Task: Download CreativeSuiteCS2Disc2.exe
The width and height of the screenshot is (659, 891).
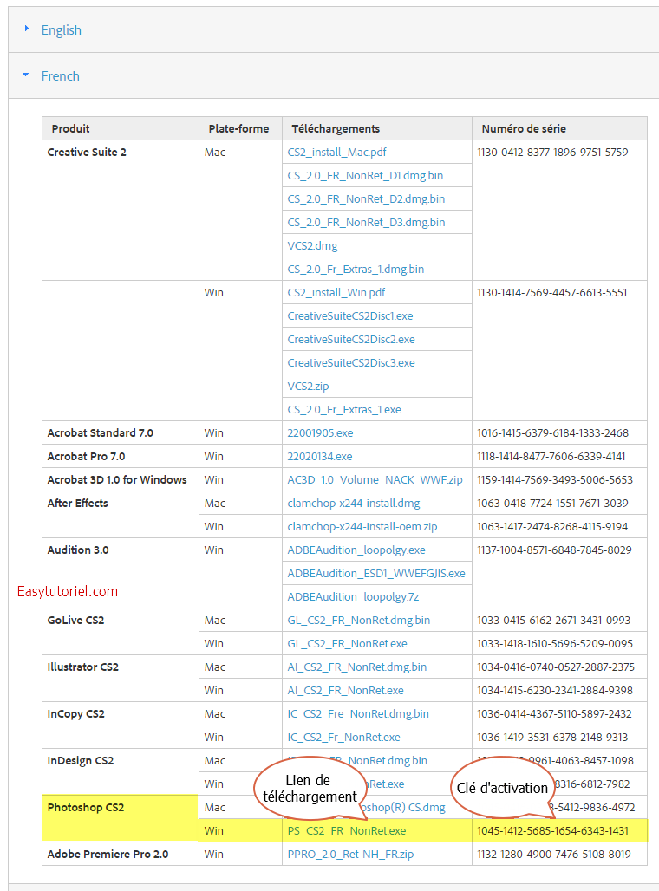Action: coord(351,339)
